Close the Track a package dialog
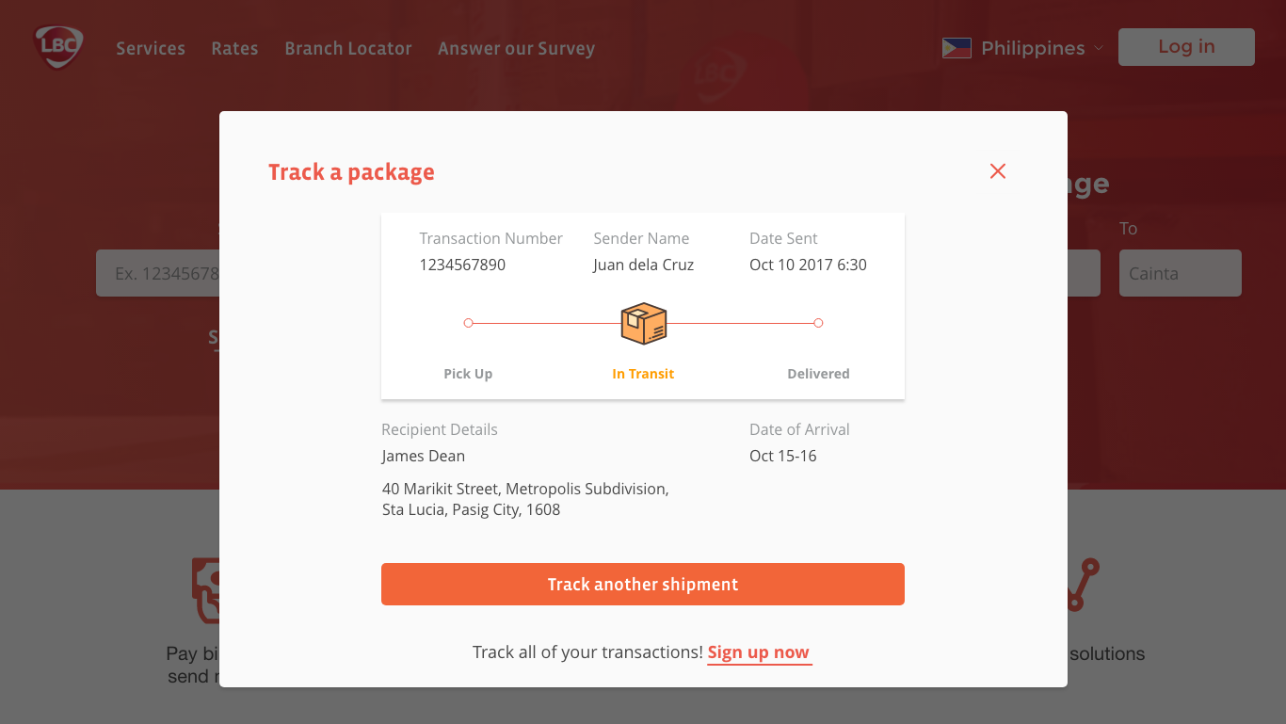 click(998, 170)
